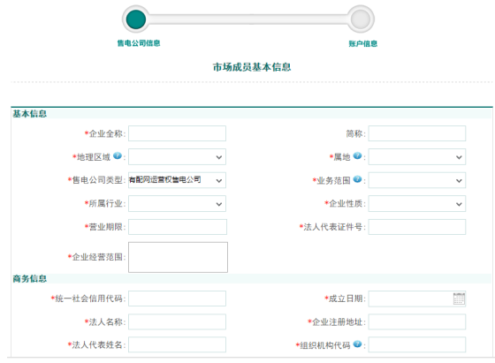Click the progress bar between the steps
The image size is (495, 363).
248,19
